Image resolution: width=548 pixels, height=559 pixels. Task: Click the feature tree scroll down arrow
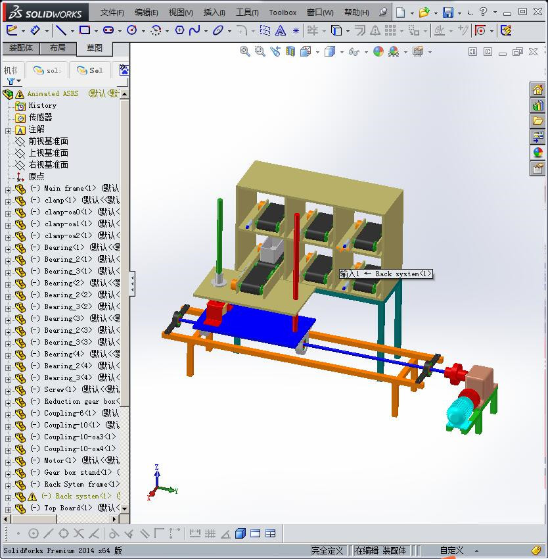coord(124,509)
